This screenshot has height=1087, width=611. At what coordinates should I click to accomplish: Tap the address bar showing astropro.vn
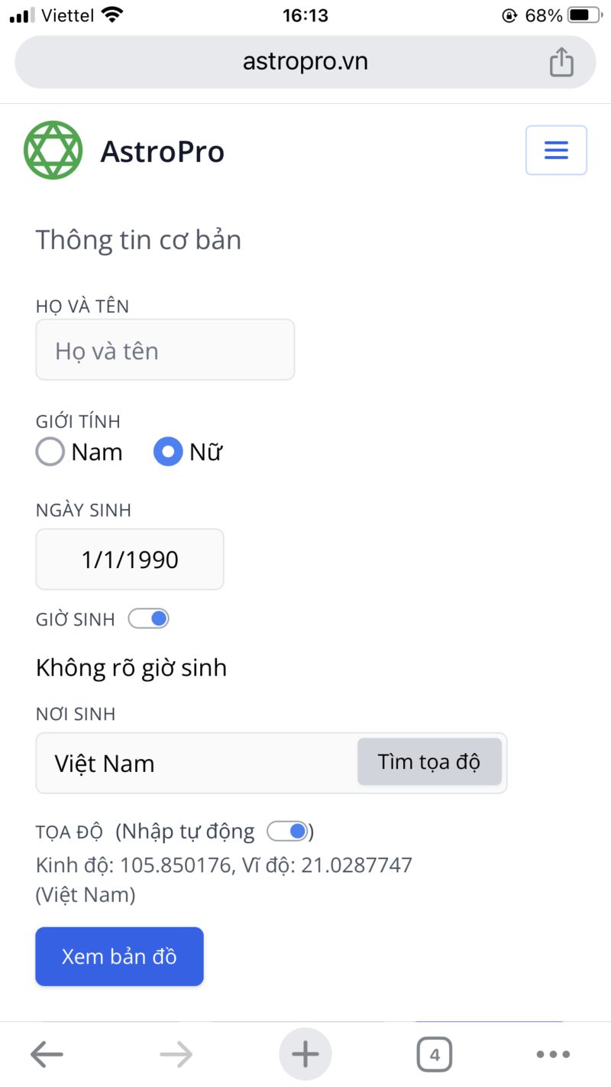click(305, 61)
